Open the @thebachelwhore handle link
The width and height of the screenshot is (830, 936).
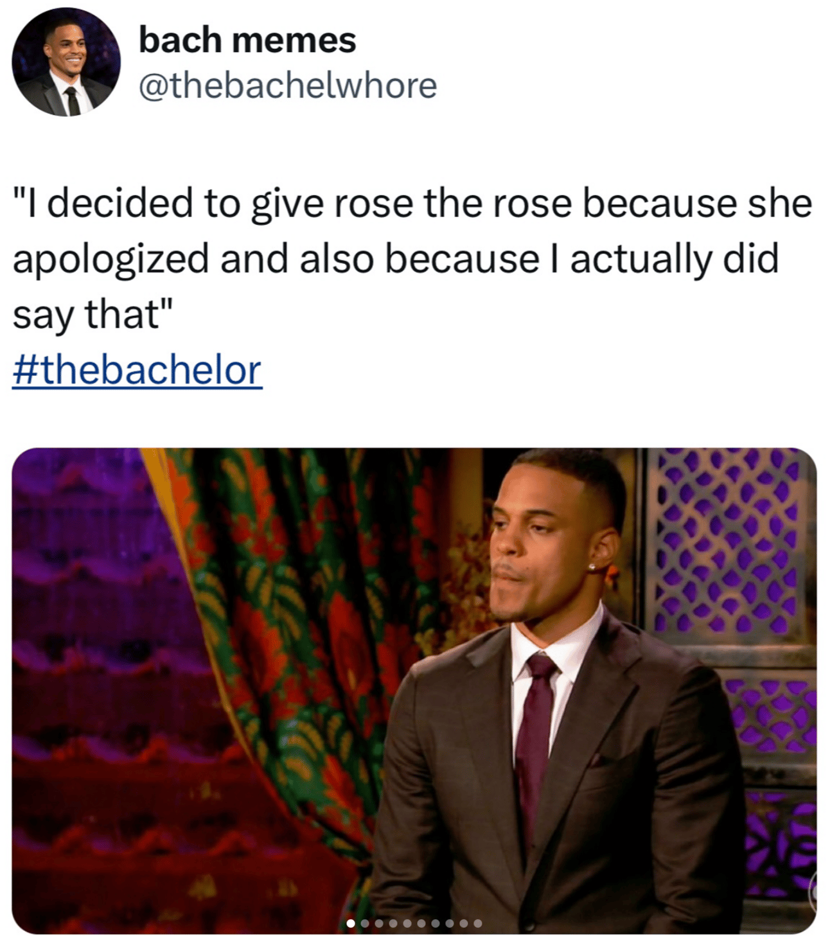pyautogui.click(x=288, y=85)
